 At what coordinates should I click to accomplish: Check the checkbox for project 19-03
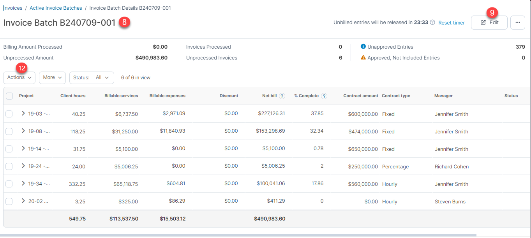pyautogui.click(x=9, y=114)
